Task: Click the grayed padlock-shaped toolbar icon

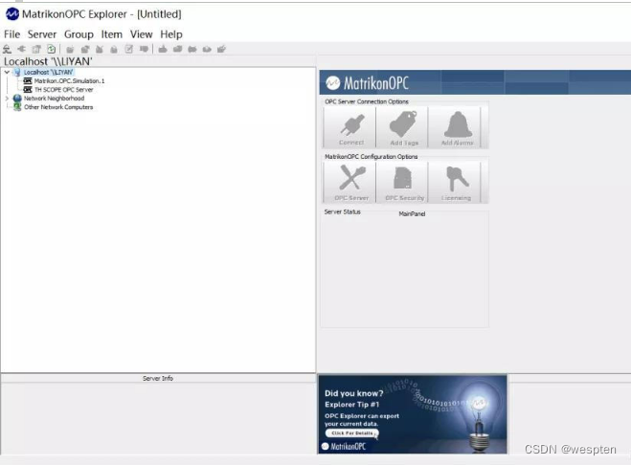Action: [114, 49]
